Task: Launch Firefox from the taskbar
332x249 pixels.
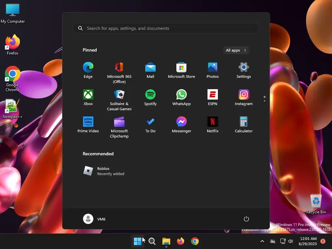Action: tap(181, 241)
